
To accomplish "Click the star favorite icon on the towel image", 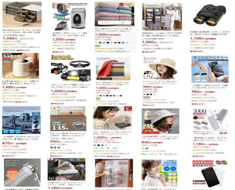I will 123,22.
